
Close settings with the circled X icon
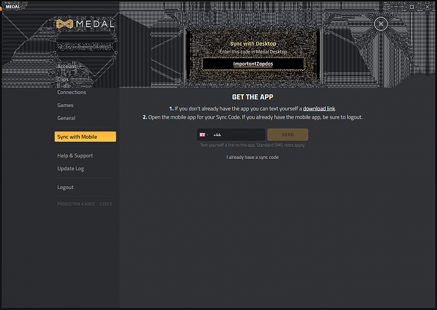(380, 24)
